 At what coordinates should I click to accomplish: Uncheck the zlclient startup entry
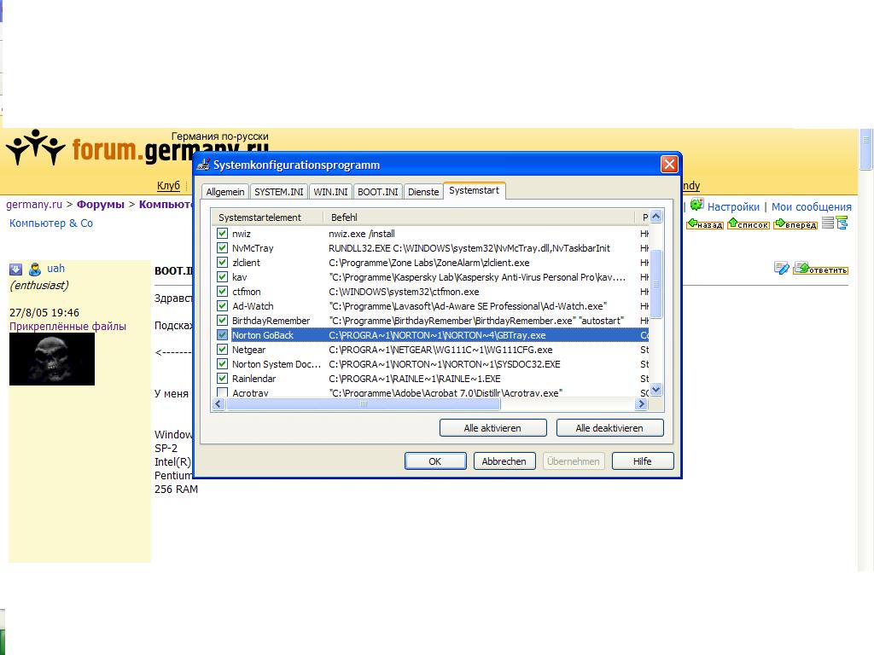pyautogui.click(x=222, y=263)
